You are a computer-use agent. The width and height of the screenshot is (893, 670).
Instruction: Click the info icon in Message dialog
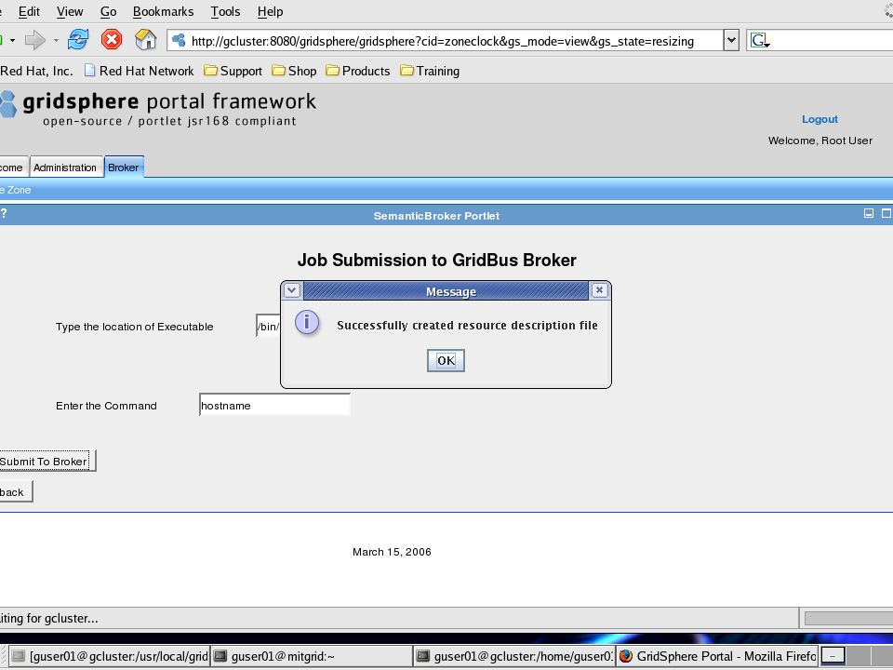click(307, 323)
